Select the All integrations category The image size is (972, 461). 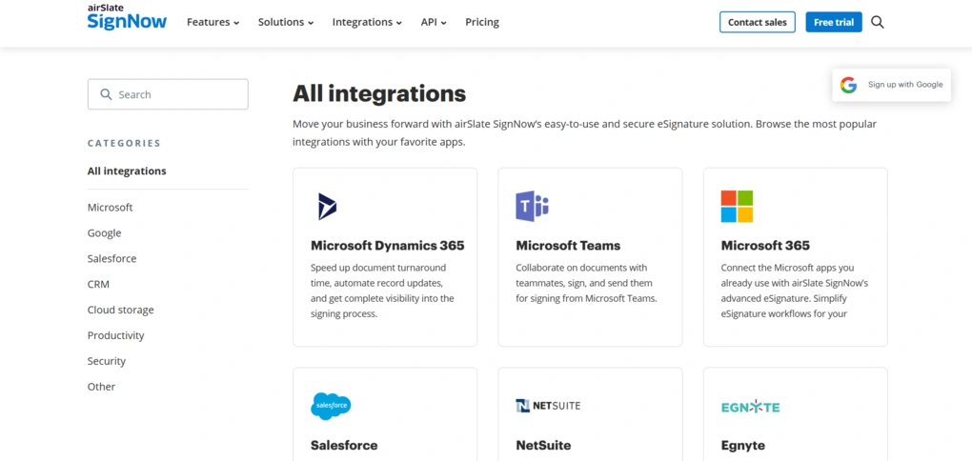pyautogui.click(x=127, y=171)
